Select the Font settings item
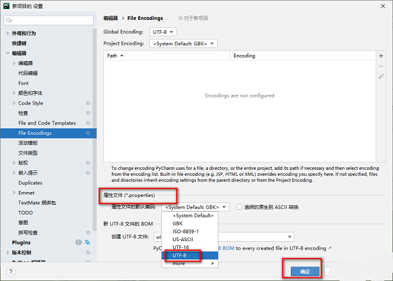This screenshot has width=393, height=281. pyautogui.click(x=24, y=83)
